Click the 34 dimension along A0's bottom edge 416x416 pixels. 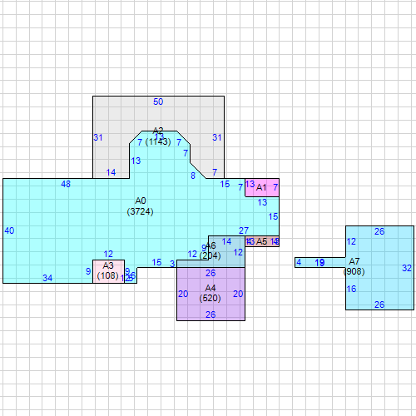coord(47,278)
